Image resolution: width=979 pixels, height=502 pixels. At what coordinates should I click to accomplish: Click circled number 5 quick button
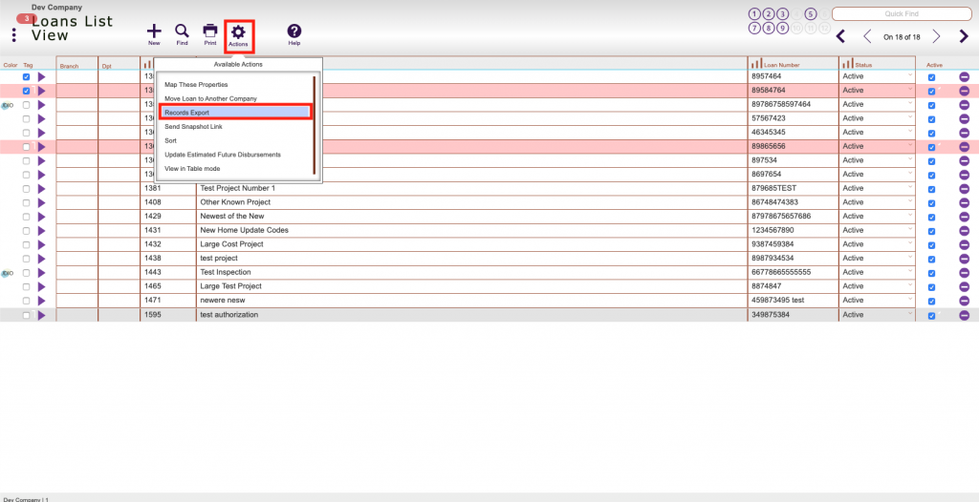point(811,14)
